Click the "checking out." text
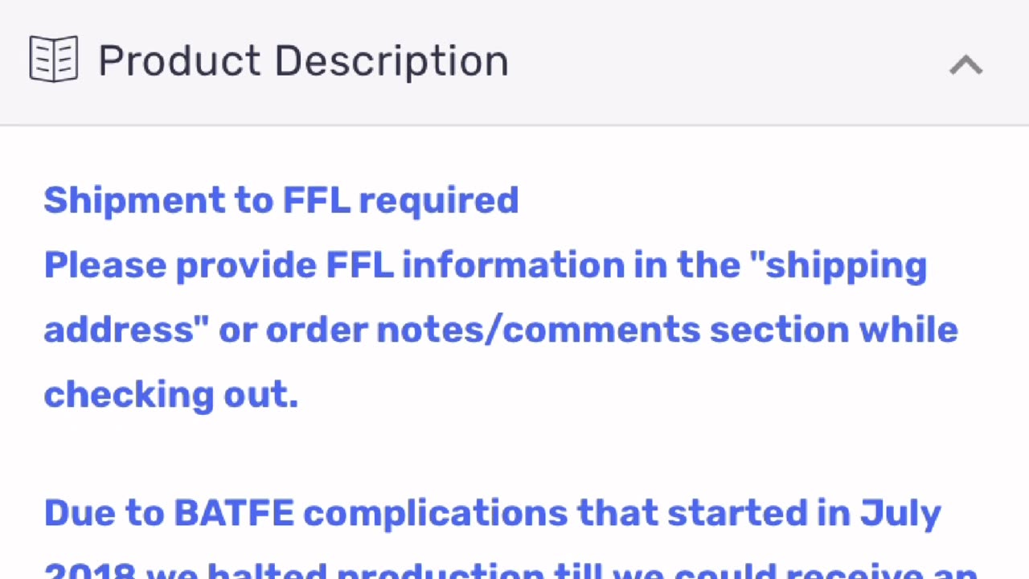 (170, 395)
